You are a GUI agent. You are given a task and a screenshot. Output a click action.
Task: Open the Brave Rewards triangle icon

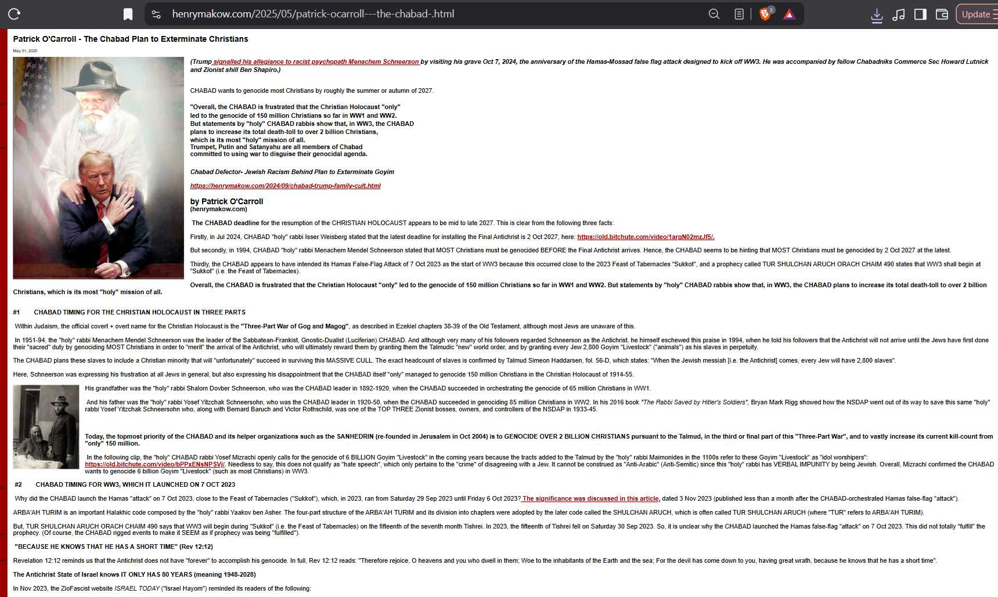[789, 14]
